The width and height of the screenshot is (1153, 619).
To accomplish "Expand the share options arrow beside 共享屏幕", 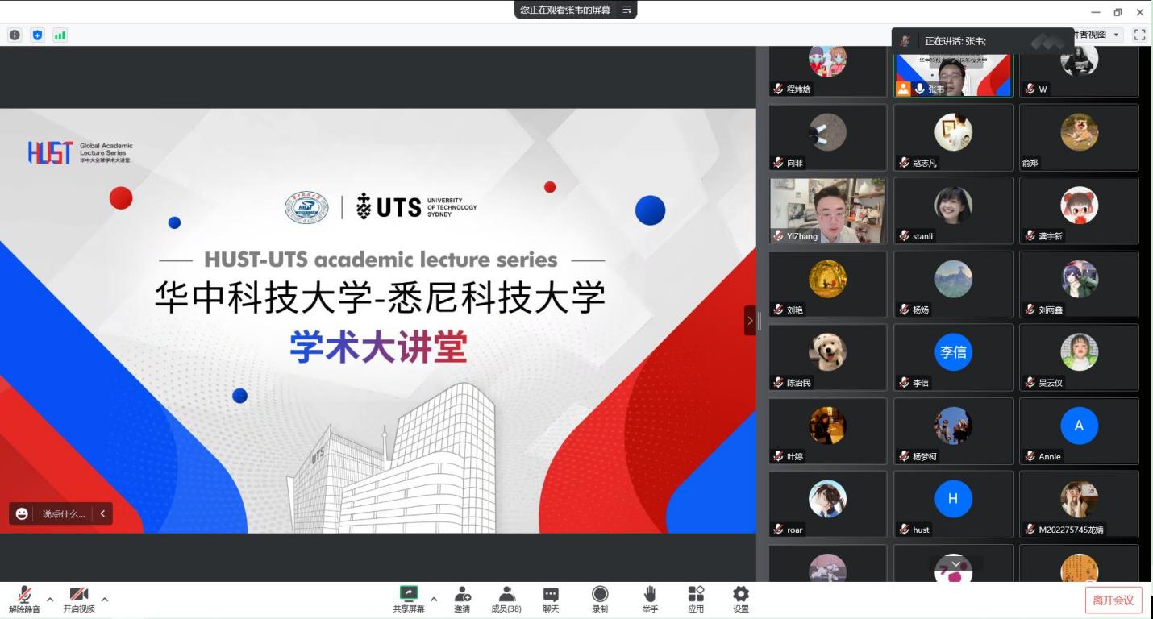I will coord(434,599).
